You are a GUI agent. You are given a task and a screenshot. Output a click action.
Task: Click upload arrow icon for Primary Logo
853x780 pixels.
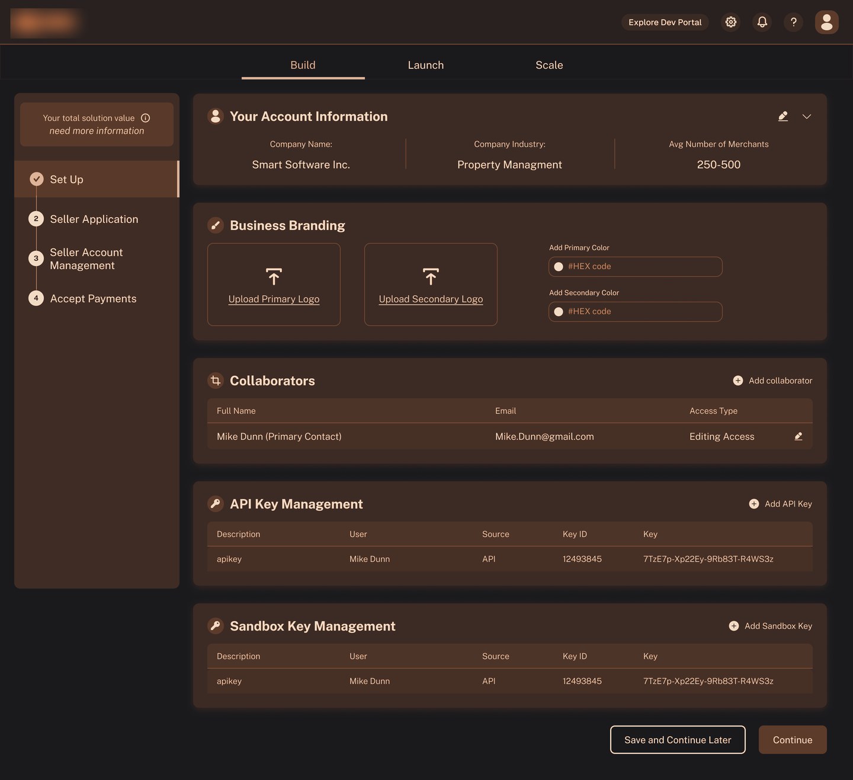click(274, 276)
